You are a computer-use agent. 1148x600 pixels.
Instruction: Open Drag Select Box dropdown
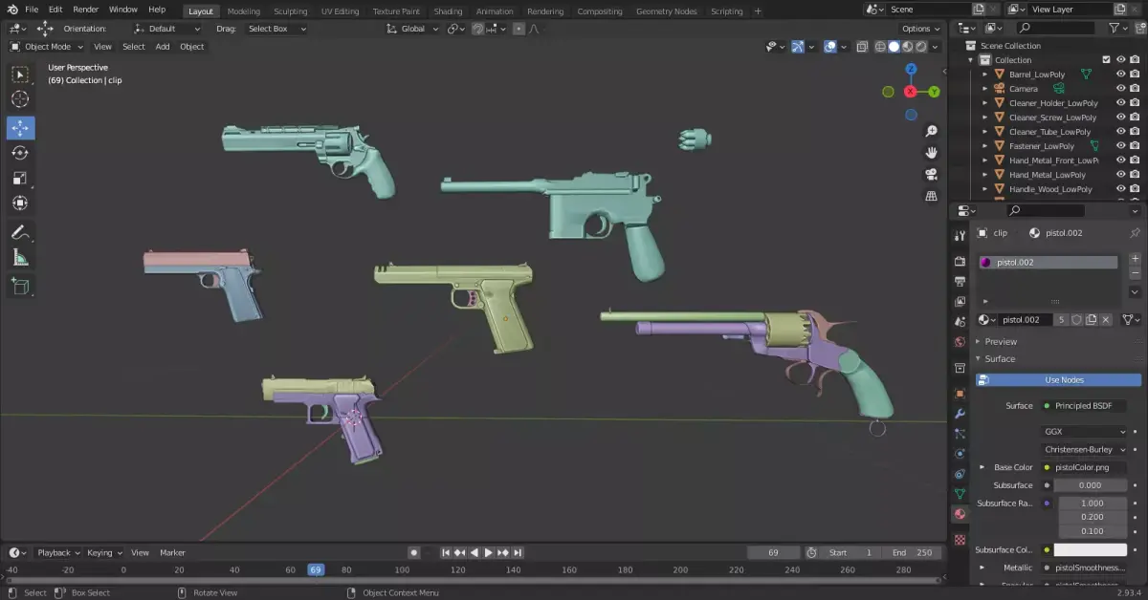276,29
